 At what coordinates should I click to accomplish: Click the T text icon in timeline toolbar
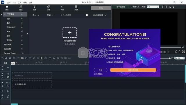[50, 58]
